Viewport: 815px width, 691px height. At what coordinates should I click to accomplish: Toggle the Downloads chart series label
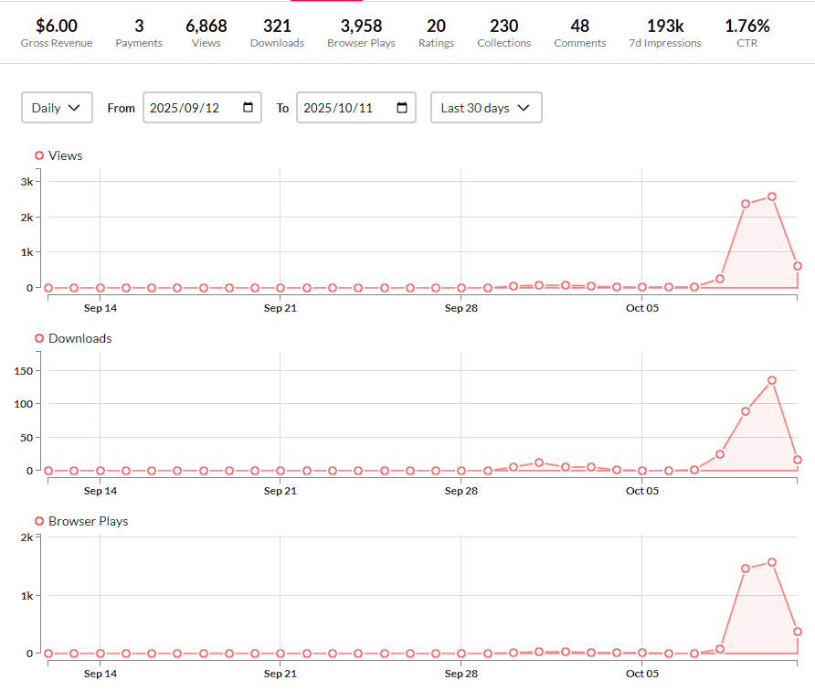pyautogui.click(x=80, y=338)
